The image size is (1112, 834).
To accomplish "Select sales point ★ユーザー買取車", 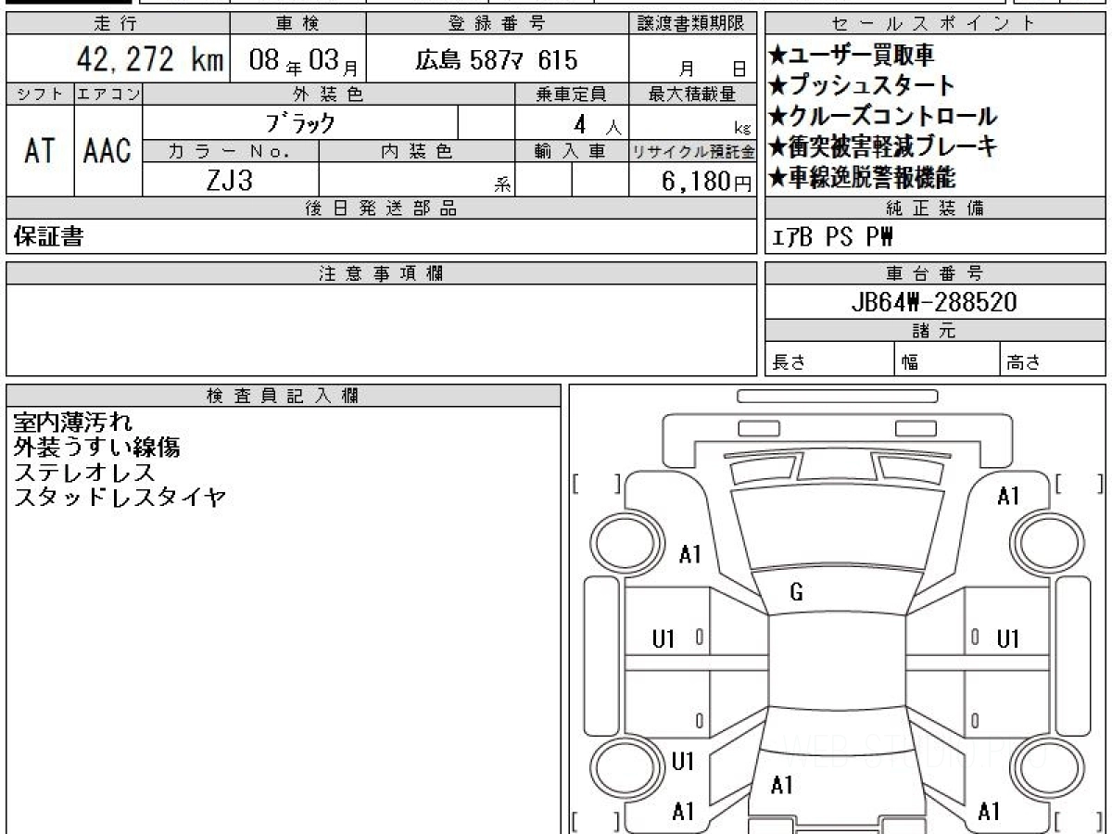I will (852, 56).
